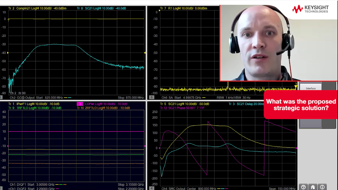Click trace Tr 9 1RF1LO label
The height and width of the screenshot is (190, 338).
coord(35,108)
